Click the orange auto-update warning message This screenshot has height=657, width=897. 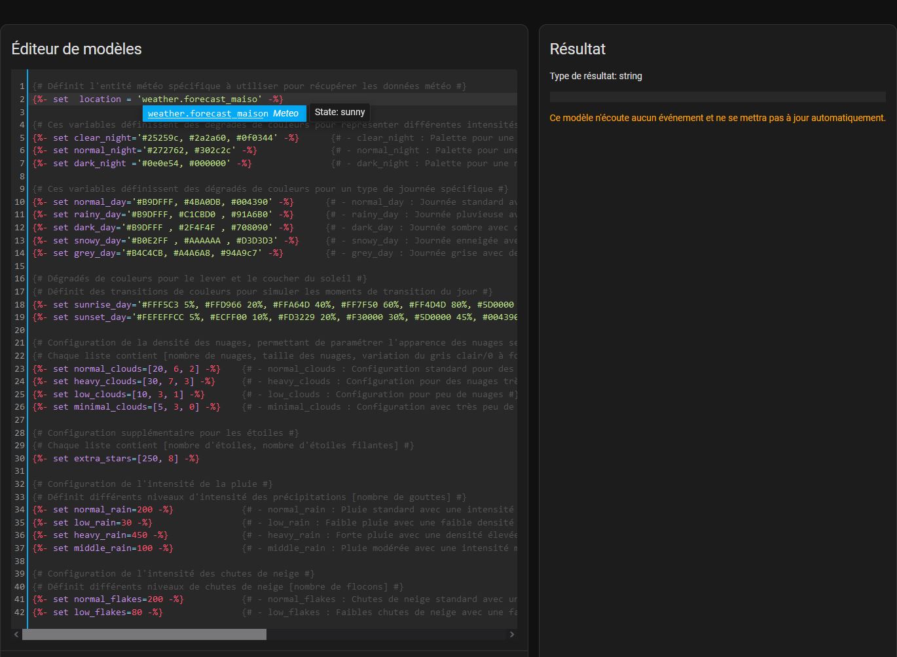(x=718, y=118)
